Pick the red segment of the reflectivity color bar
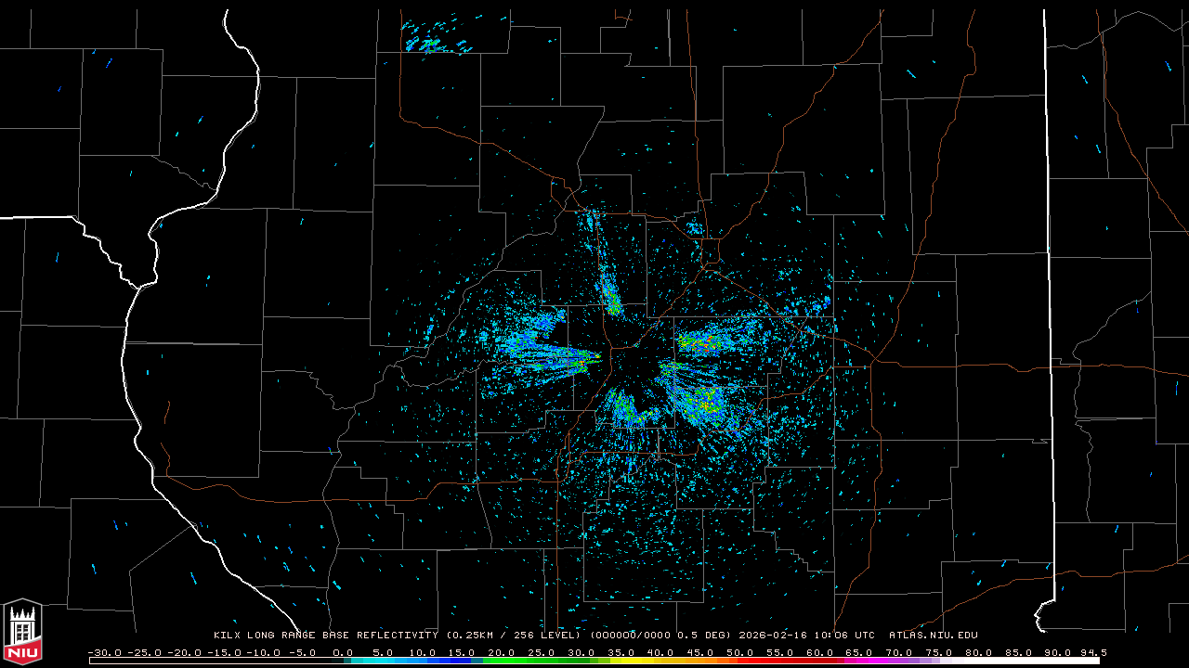1189x668 pixels. [788, 662]
